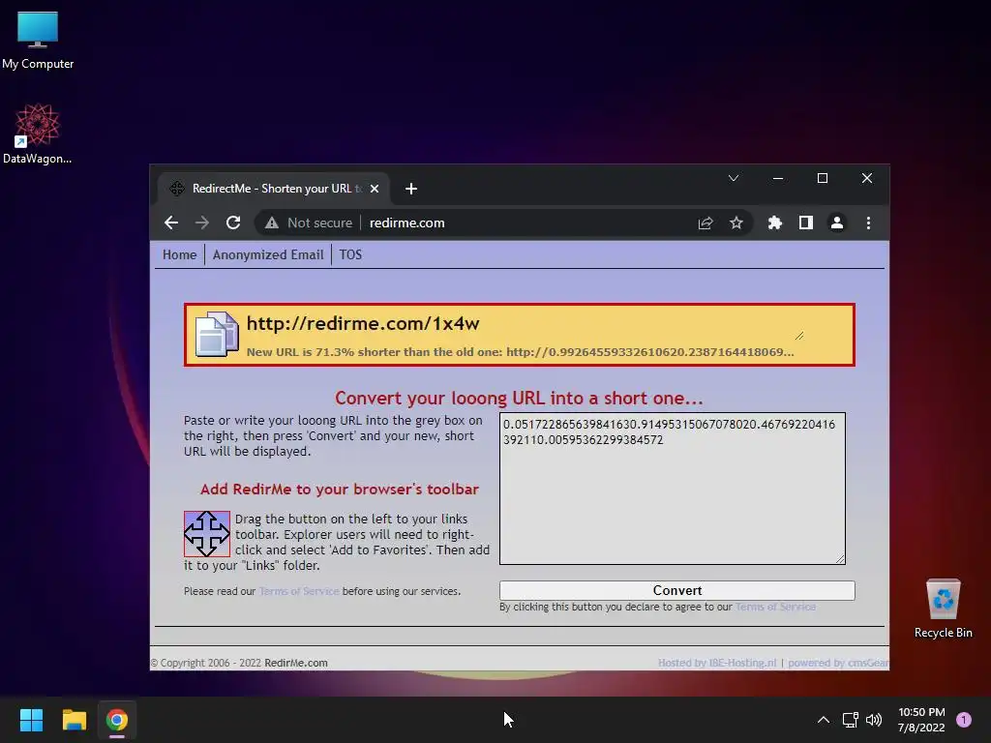Click the copy documents icon in yellow box

tap(217, 334)
